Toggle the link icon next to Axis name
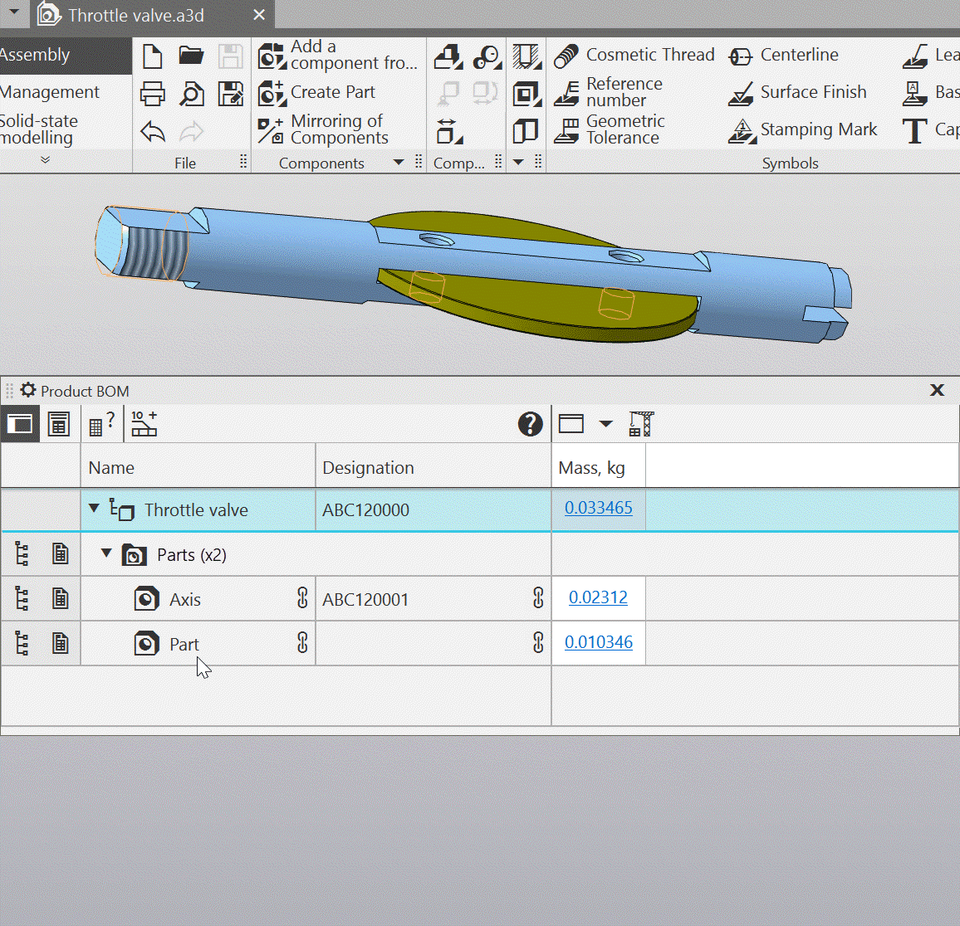 [302, 598]
